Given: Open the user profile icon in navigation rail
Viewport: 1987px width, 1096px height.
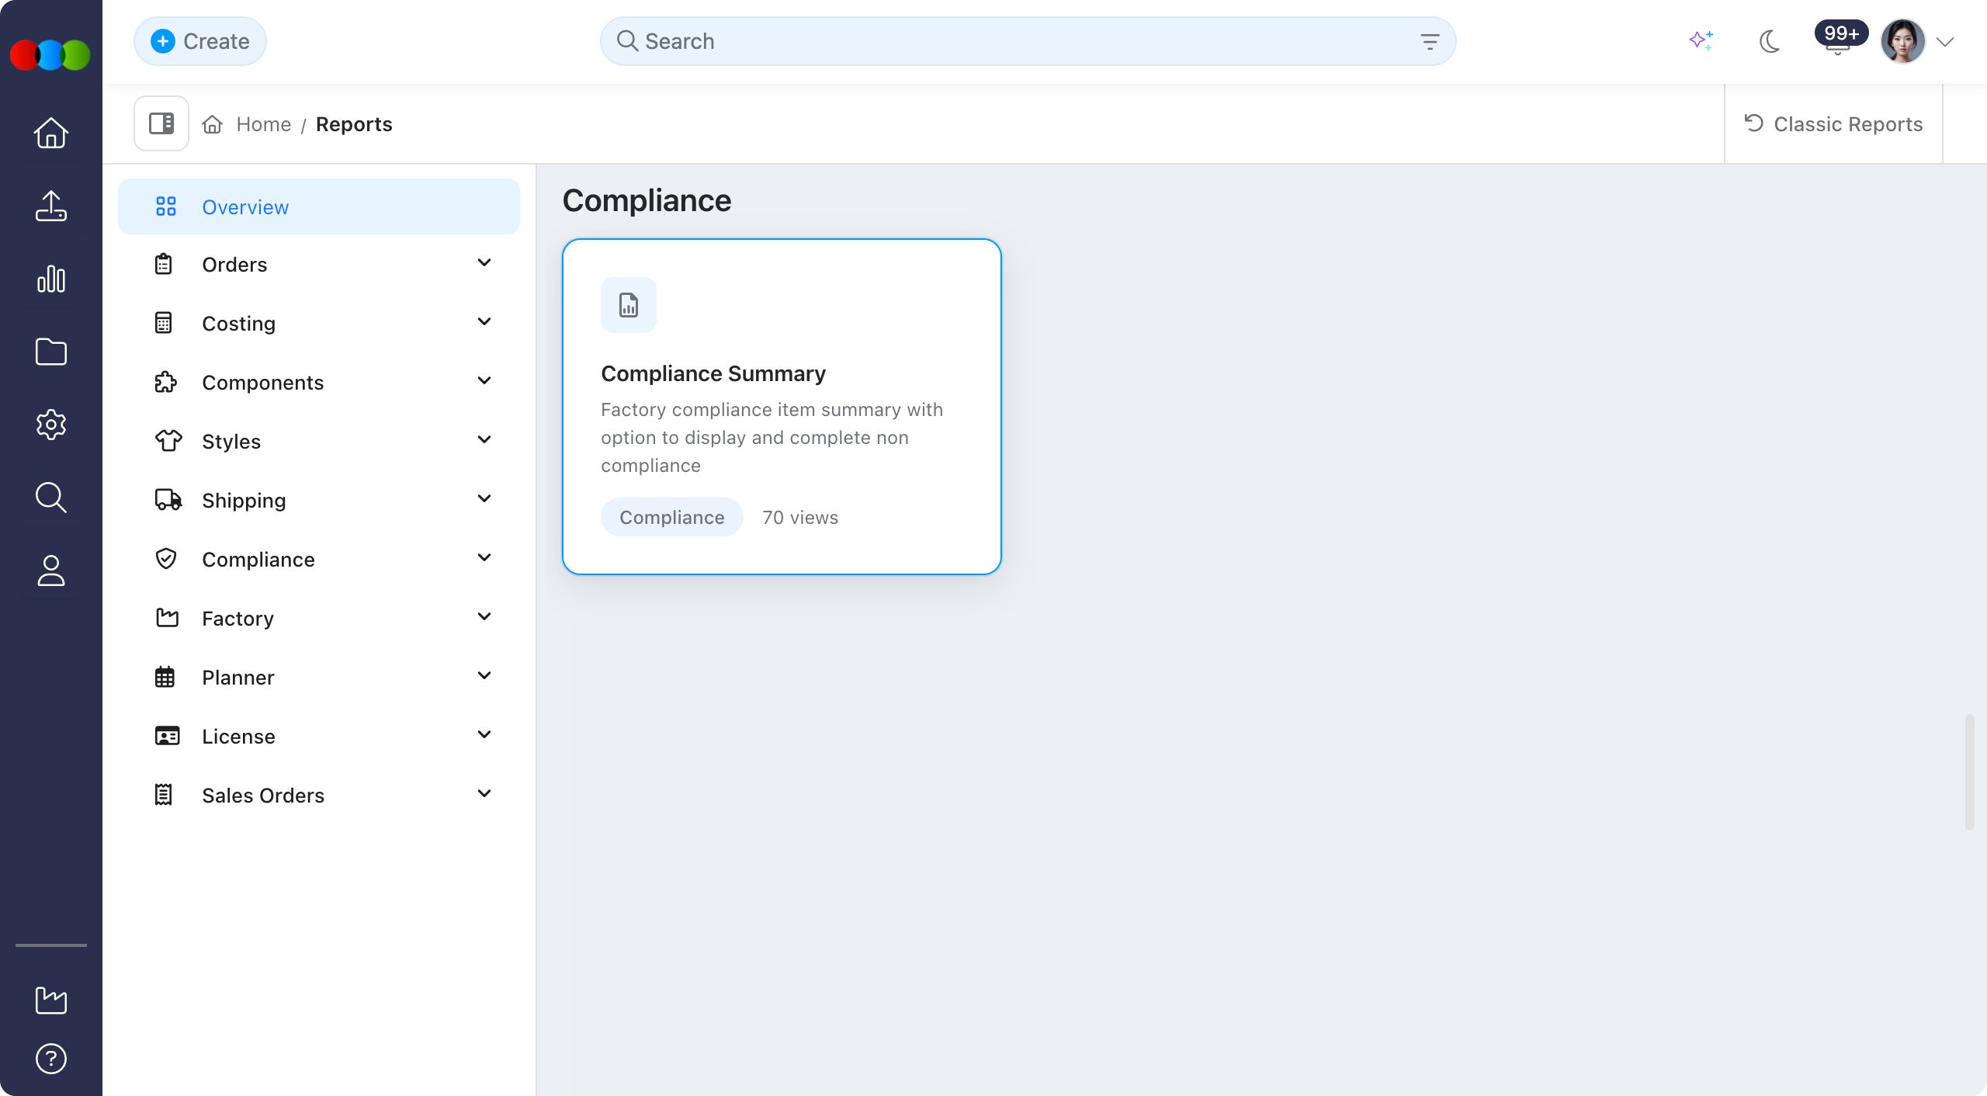Looking at the screenshot, I should pos(51,571).
